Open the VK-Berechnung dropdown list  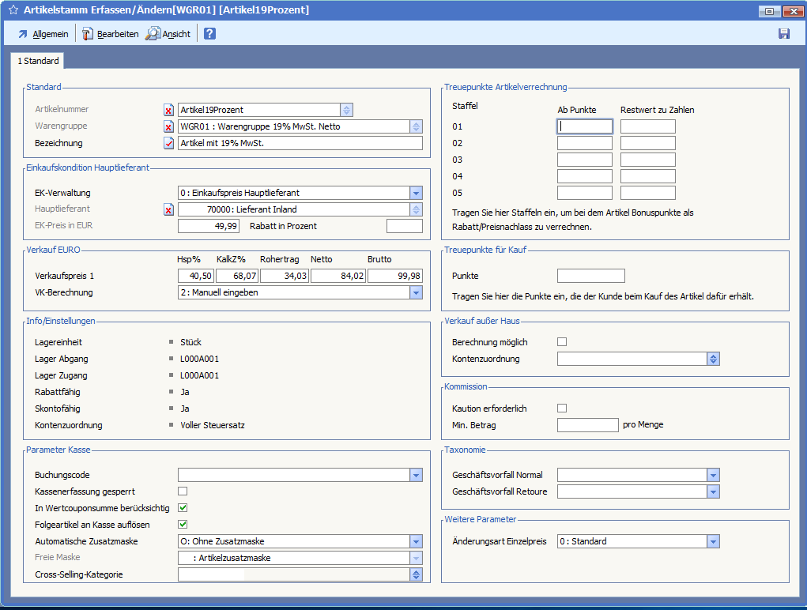416,292
